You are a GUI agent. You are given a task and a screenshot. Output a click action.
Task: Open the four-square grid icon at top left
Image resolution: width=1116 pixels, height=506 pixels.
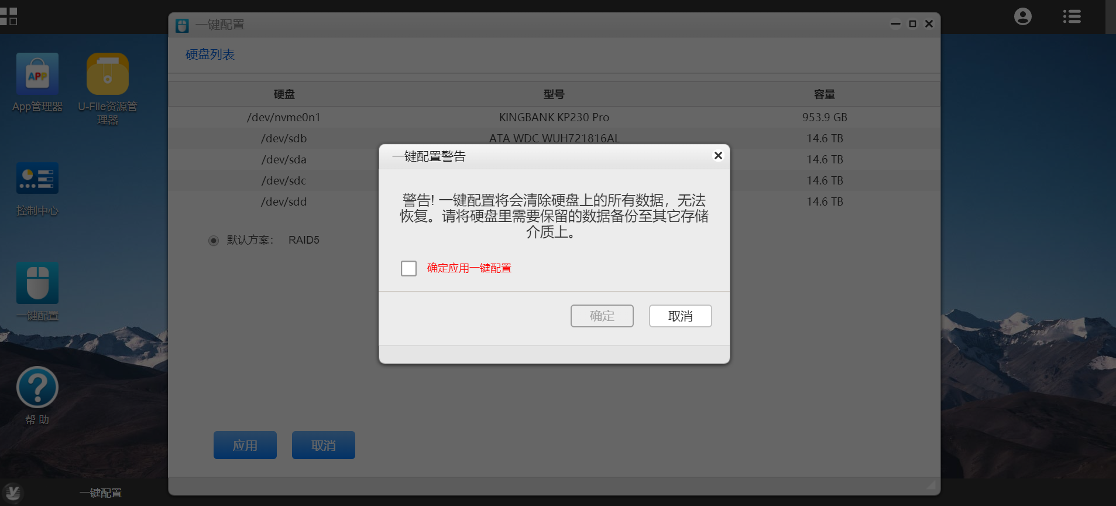[9, 16]
